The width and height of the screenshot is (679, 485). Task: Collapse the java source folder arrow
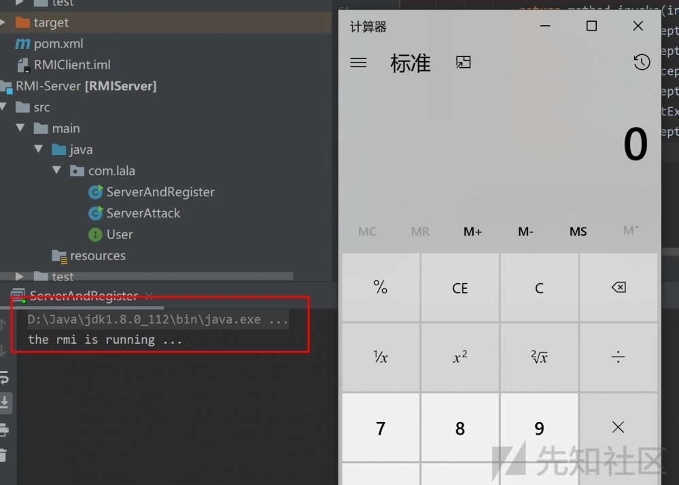pyautogui.click(x=39, y=149)
